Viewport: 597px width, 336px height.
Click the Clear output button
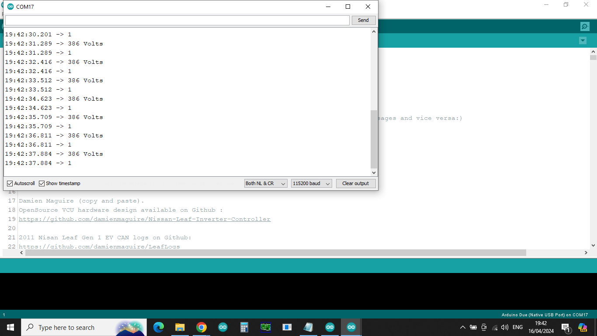point(355,183)
